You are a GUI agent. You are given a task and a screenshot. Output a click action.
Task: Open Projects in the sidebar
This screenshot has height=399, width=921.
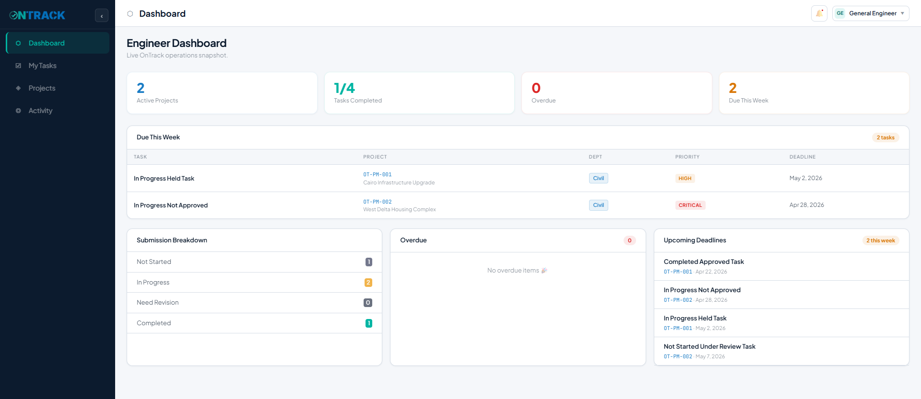click(58, 88)
